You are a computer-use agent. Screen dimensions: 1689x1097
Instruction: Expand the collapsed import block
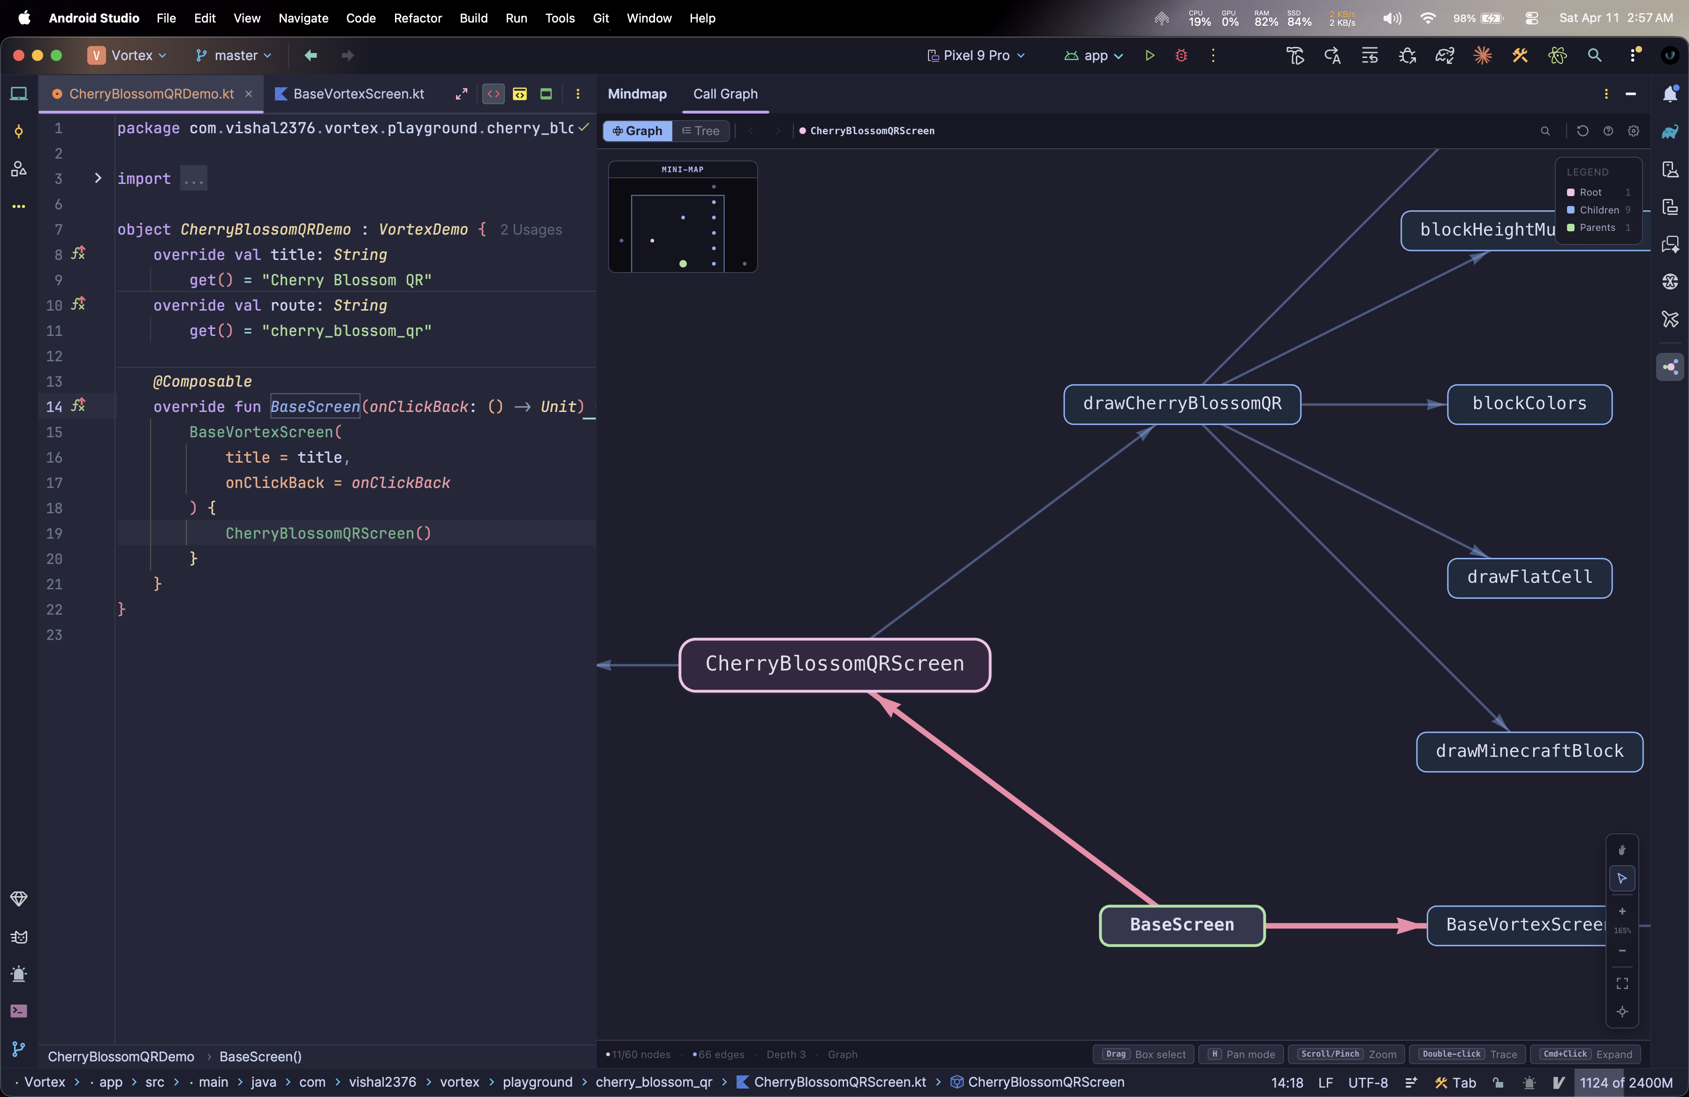point(98,178)
